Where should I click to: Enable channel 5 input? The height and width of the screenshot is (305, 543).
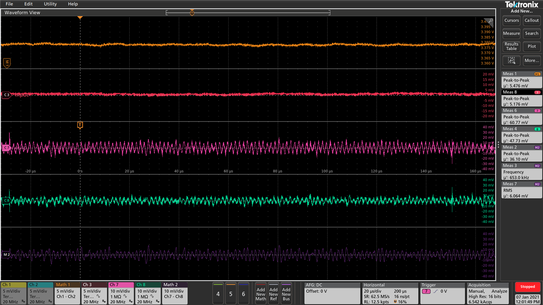tap(230, 293)
